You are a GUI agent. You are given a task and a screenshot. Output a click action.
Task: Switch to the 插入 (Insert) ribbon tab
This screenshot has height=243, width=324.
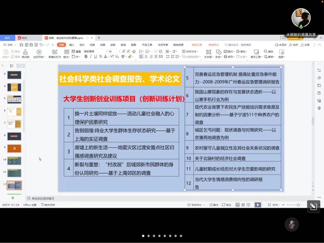(x=72, y=45)
